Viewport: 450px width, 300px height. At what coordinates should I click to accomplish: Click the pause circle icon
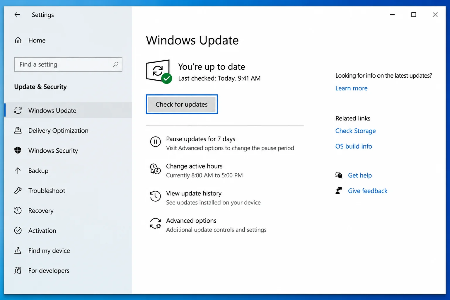click(x=155, y=142)
